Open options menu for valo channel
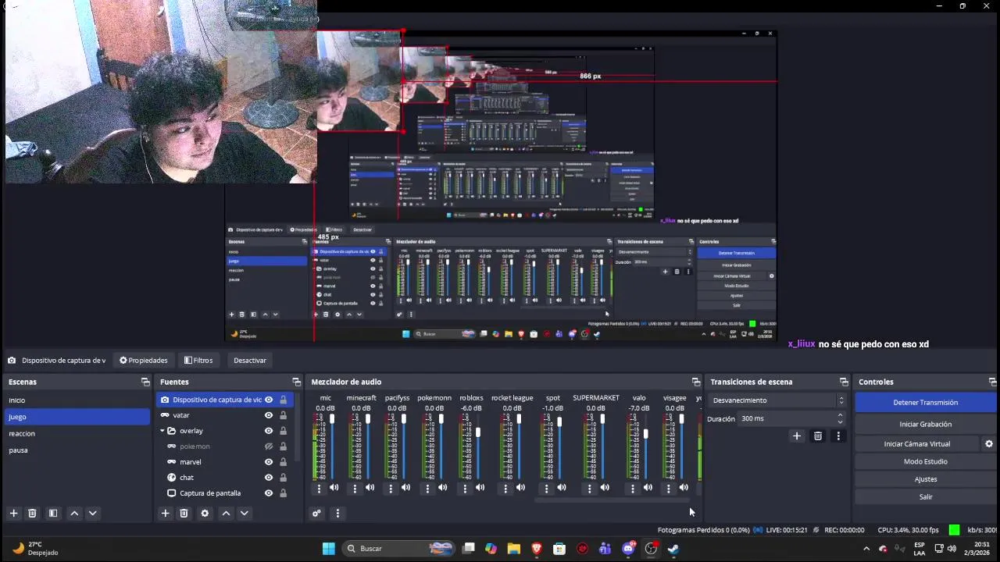Image resolution: width=1000 pixels, height=562 pixels. point(632,489)
